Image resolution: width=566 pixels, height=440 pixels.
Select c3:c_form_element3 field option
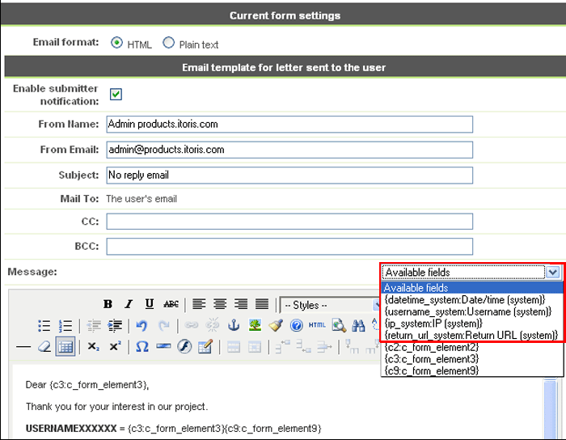coord(472,359)
